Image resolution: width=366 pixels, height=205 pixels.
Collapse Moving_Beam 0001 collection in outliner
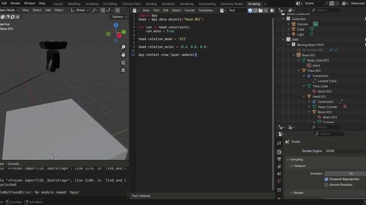tap(288, 44)
